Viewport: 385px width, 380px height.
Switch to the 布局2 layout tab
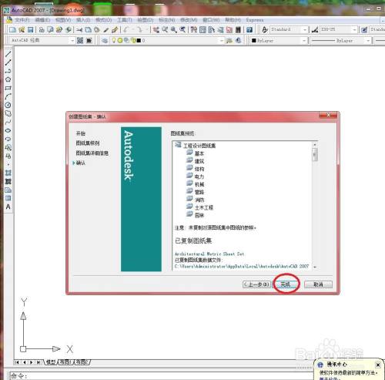point(82,362)
